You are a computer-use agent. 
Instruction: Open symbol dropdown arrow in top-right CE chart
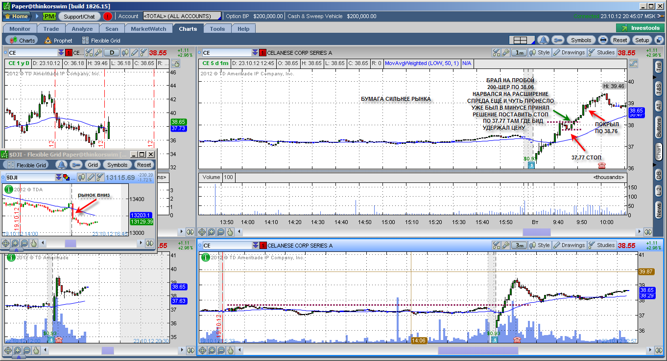click(255, 52)
